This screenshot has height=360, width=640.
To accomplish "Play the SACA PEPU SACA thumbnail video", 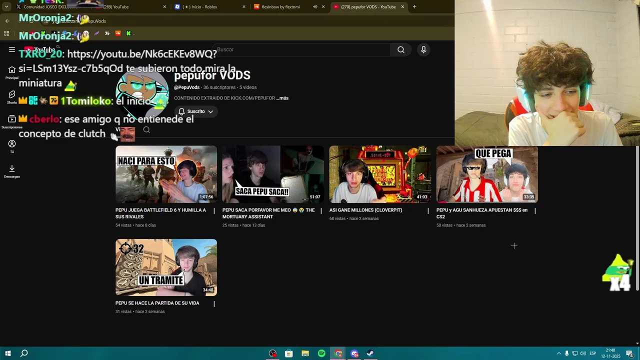I will [273, 174].
